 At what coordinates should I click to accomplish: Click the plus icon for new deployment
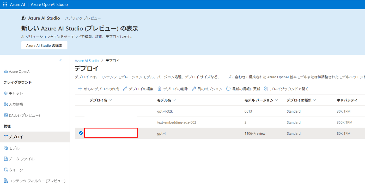pos(80,89)
